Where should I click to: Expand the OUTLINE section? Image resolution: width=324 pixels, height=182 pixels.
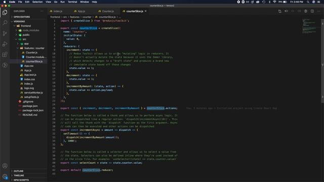point(28,171)
